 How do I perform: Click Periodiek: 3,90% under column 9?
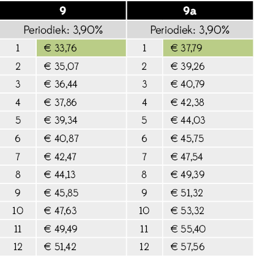[x=63, y=30]
